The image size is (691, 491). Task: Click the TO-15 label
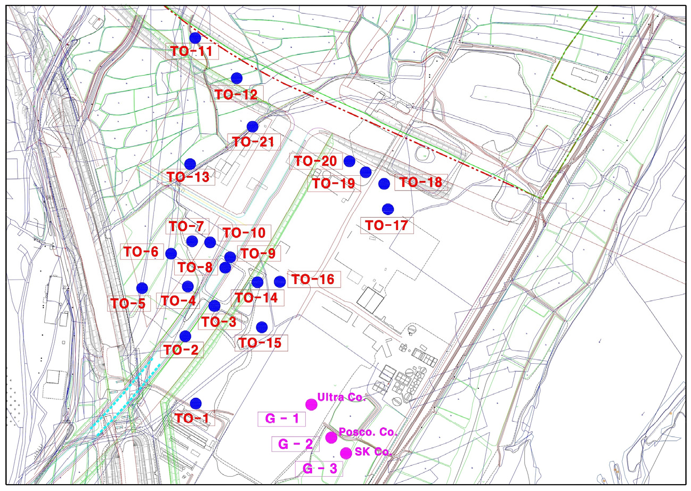point(261,342)
